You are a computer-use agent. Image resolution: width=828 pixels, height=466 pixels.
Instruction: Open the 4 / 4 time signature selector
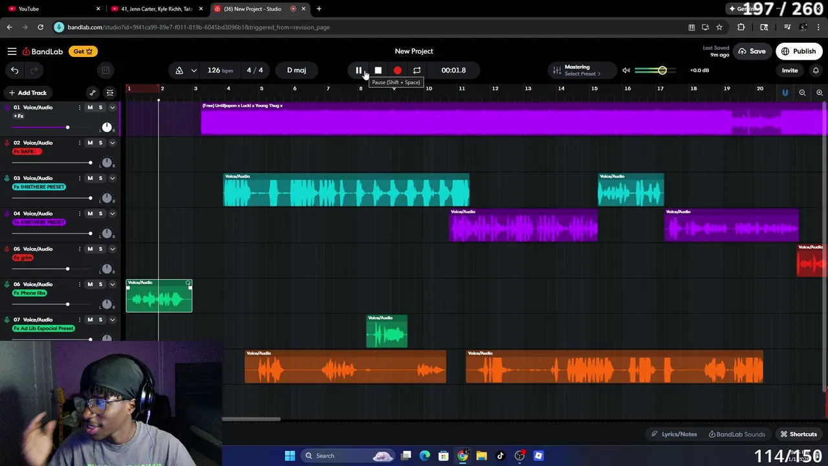tap(255, 70)
